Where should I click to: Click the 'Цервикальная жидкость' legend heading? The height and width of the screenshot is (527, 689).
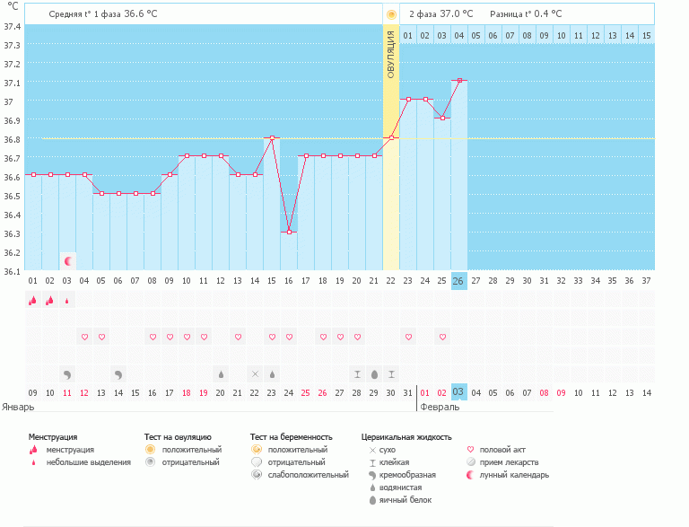(x=406, y=437)
